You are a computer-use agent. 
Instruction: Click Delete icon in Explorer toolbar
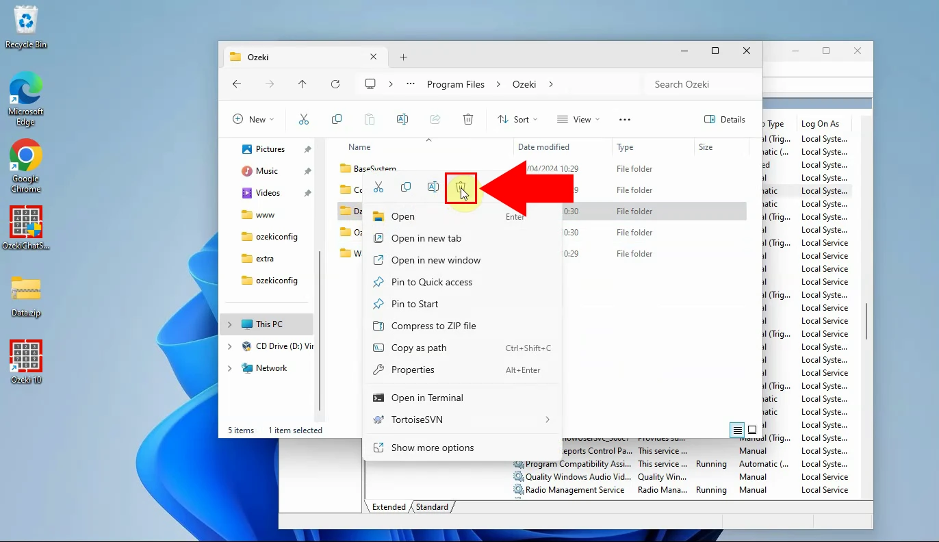(x=468, y=119)
